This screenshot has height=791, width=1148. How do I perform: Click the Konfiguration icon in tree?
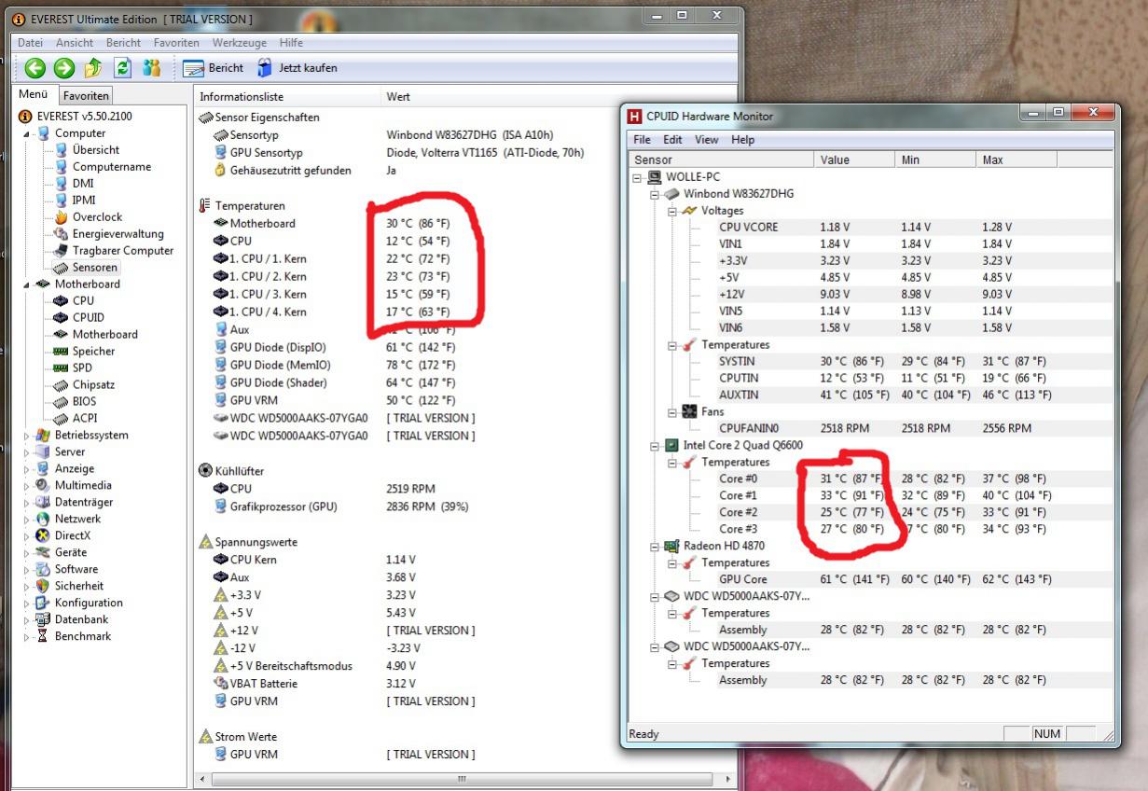pos(43,604)
